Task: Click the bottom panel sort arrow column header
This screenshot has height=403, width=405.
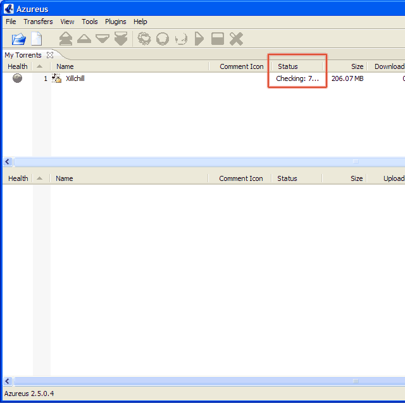Action: pyautogui.click(x=40, y=178)
